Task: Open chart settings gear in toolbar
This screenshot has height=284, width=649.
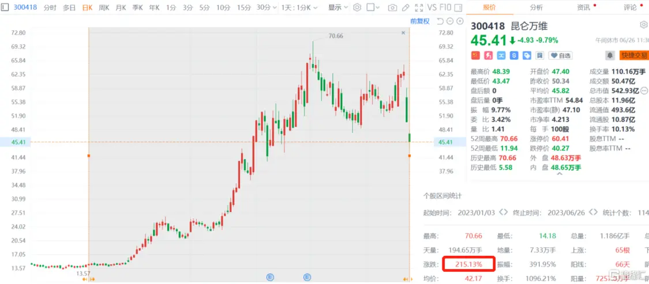Action: click(x=357, y=8)
